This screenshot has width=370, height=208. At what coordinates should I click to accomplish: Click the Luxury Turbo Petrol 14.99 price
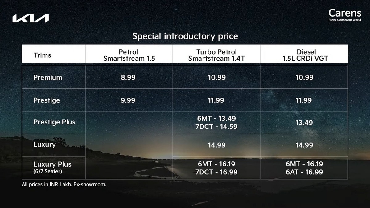coord(216,145)
